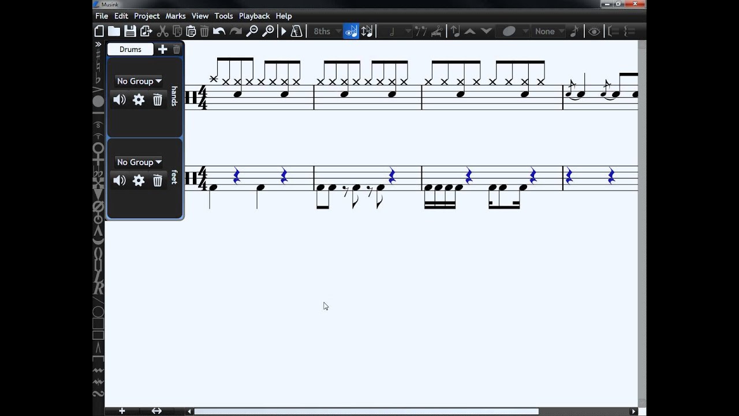Expand the left marks sidebar with double chevron
Viewport: 739px width, 416px height.
coord(98,44)
